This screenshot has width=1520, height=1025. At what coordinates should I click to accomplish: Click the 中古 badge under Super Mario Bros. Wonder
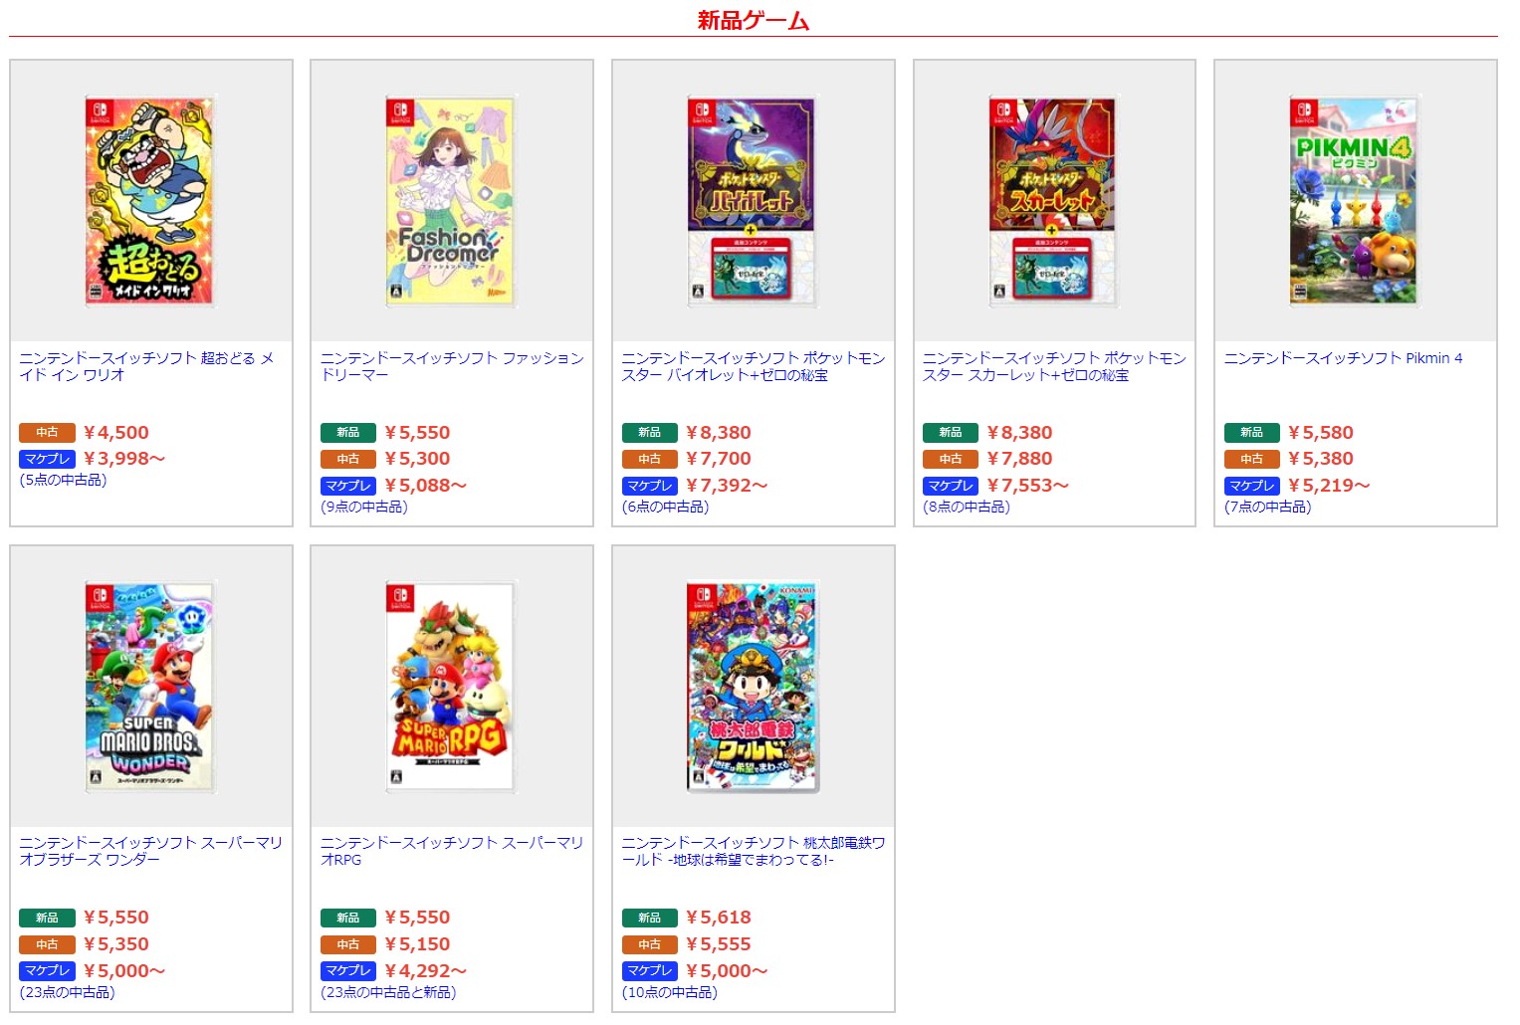(x=47, y=944)
